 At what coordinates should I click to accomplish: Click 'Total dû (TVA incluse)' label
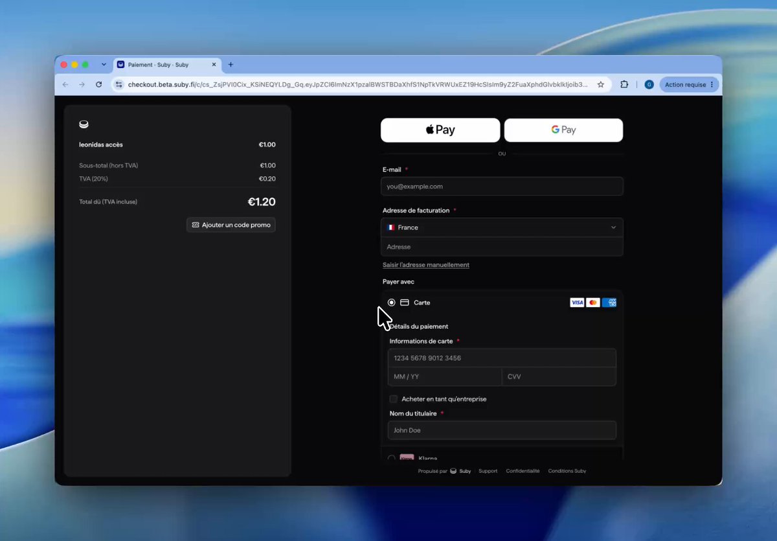click(108, 201)
